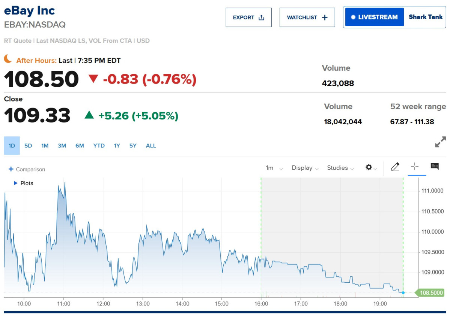450x316 pixels.
Task: Open the Studies dropdown
Action: point(341,168)
